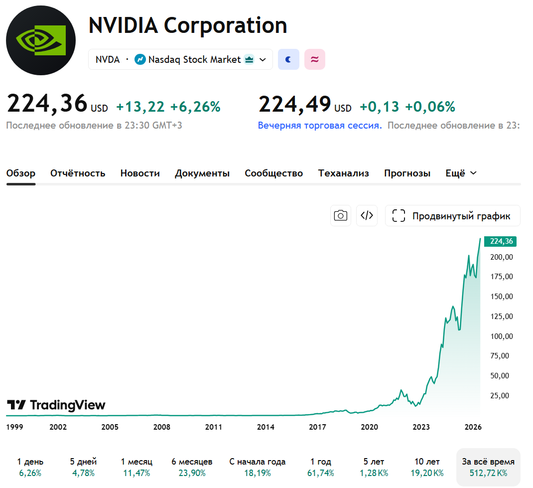Select the 1 месяц time range

[136, 467]
